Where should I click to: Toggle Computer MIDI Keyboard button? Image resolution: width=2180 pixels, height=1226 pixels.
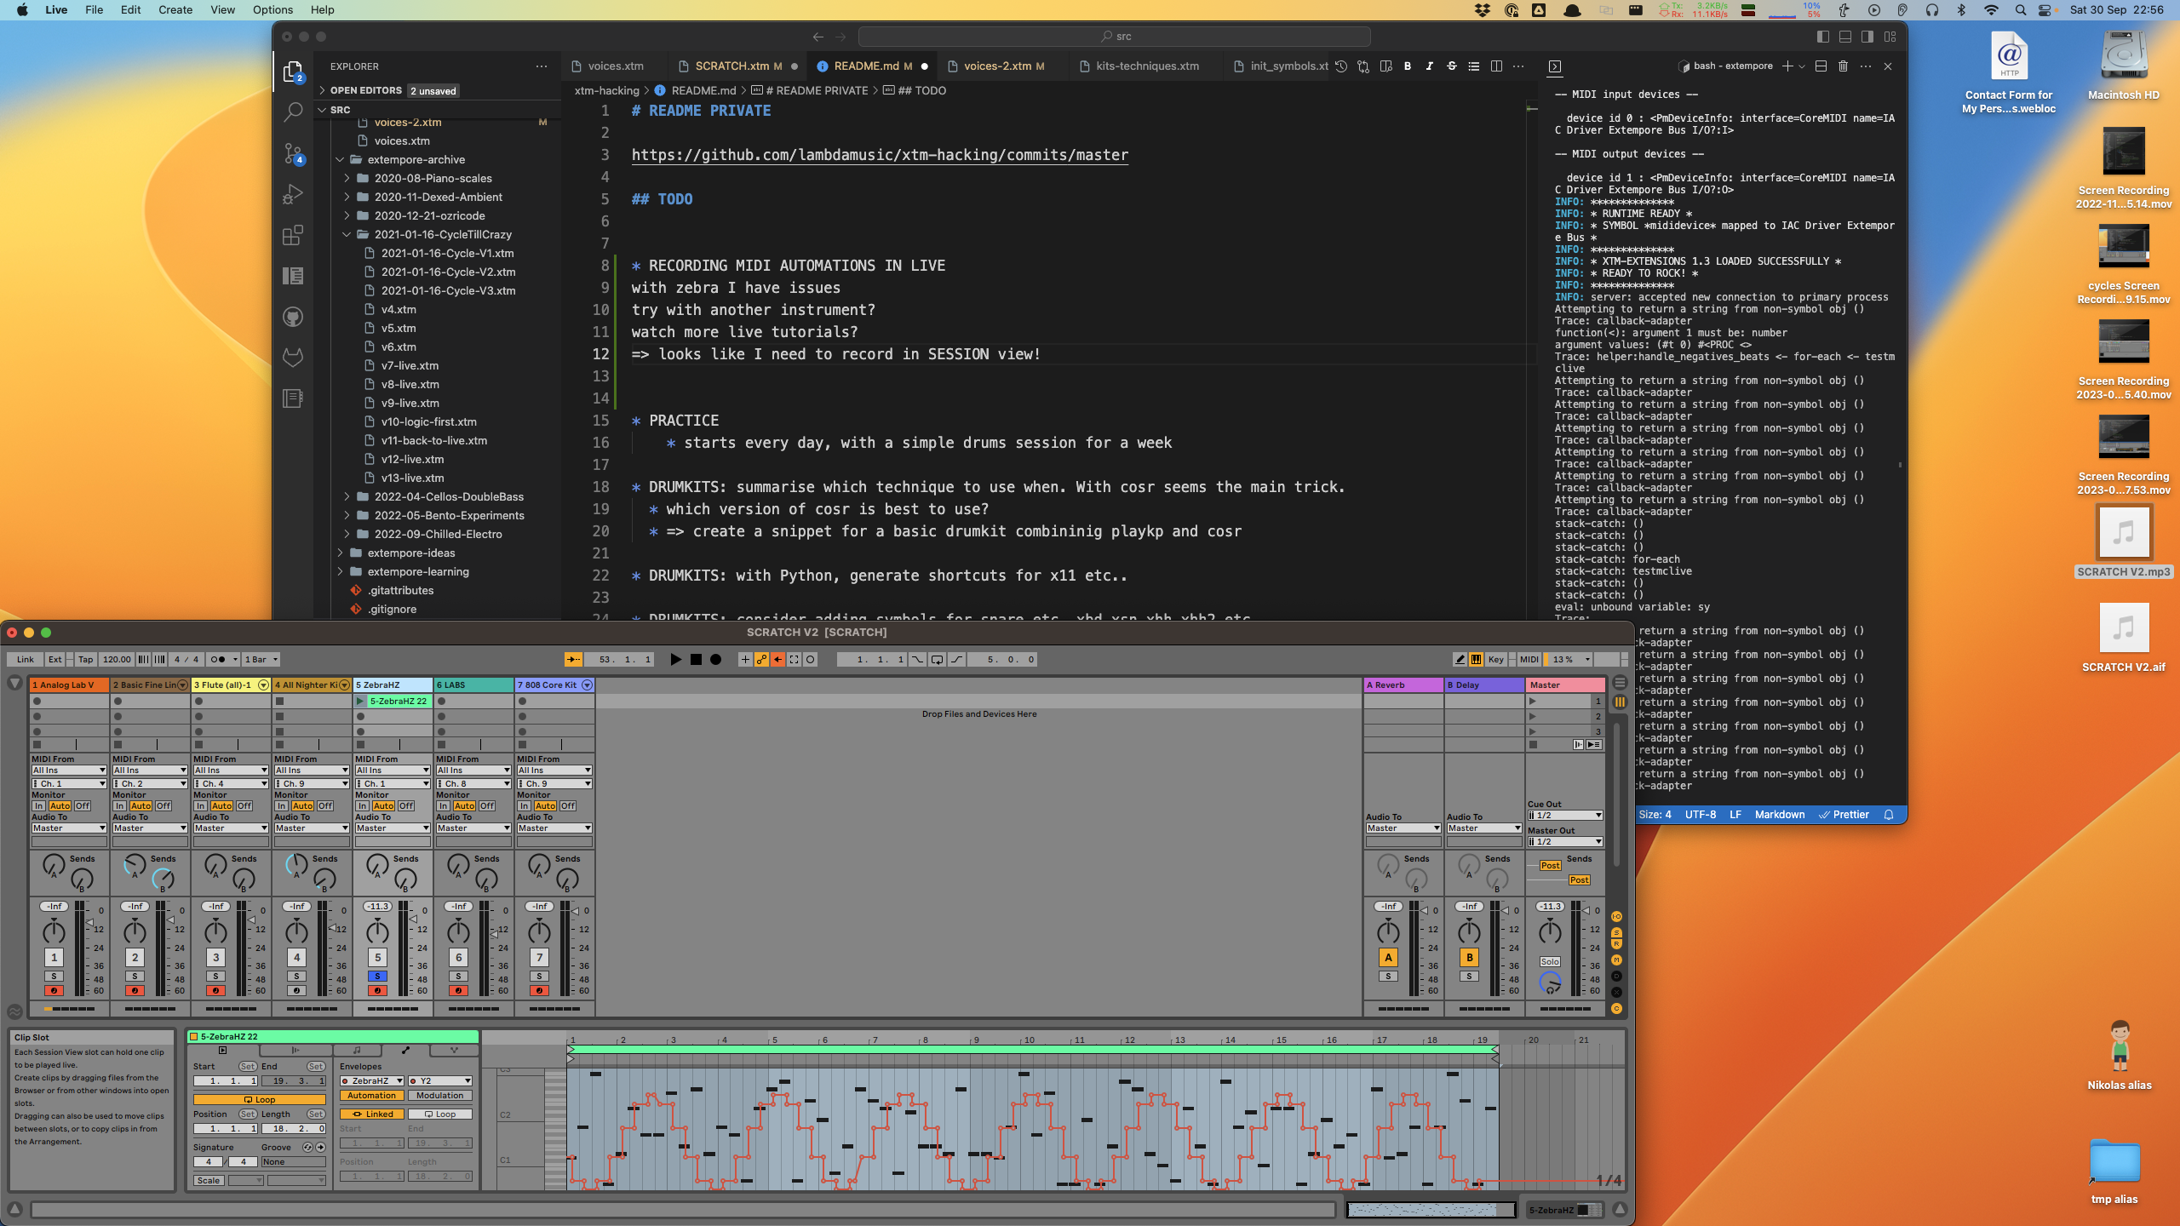[x=1476, y=659]
